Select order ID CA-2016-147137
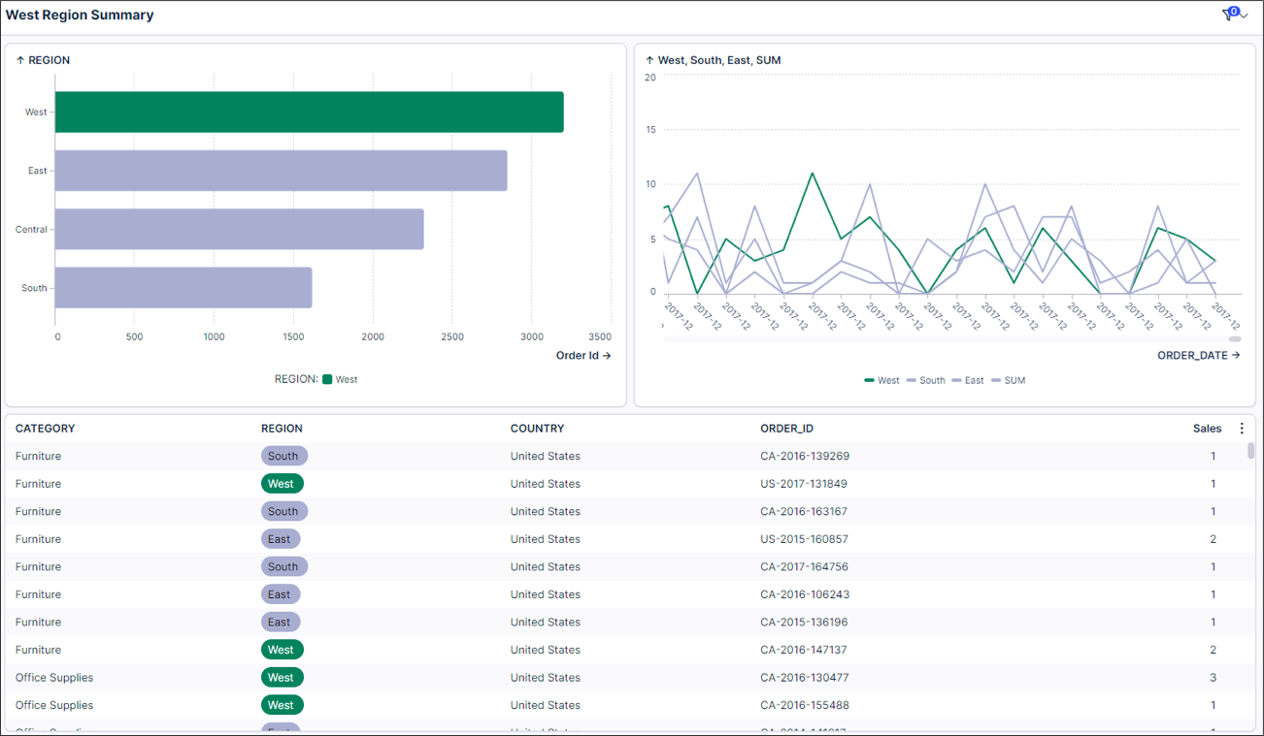Viewport: 1264px width, 736px height. tap(804, 650)
